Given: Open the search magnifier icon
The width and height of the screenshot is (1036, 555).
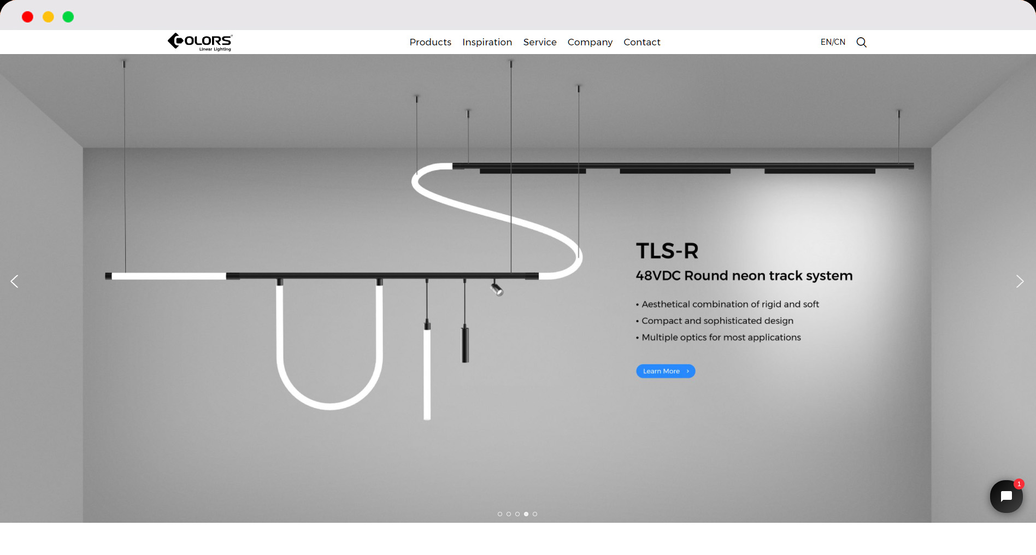Looking at the screenshot, I should point(861,42).
